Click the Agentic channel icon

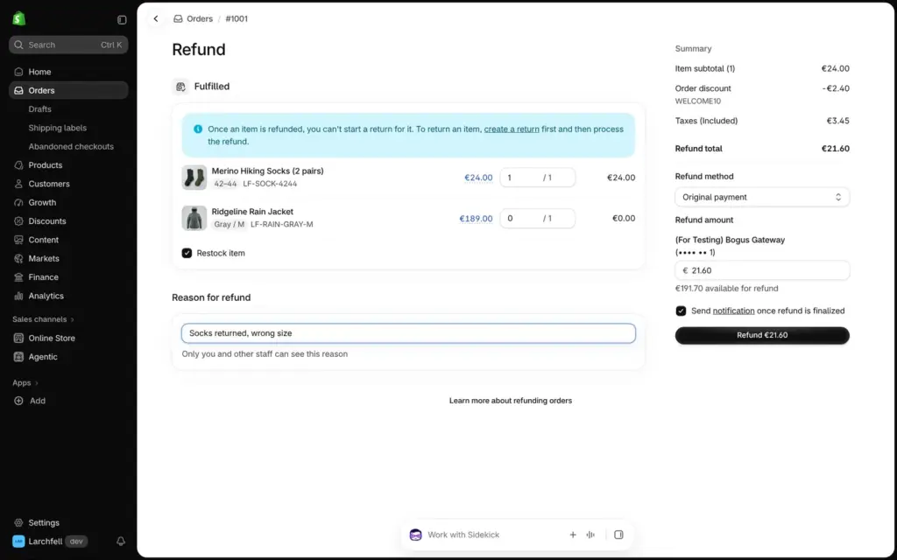point(19,357)
